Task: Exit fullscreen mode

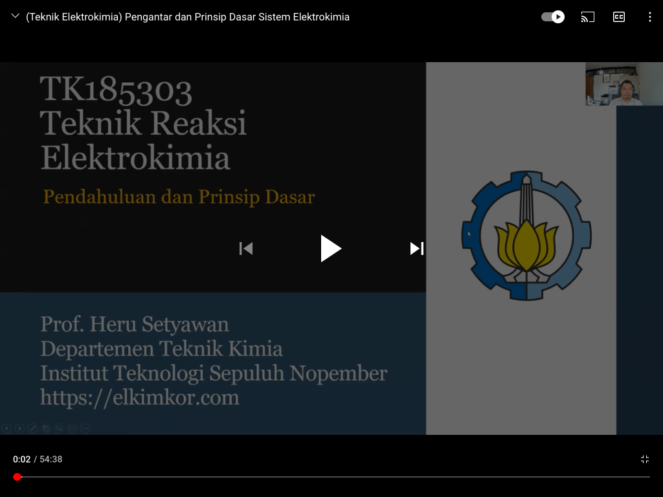Action: coord(645,459)
